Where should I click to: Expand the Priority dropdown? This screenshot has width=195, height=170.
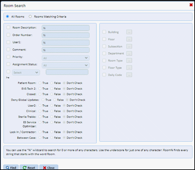[x=66, y=58]
